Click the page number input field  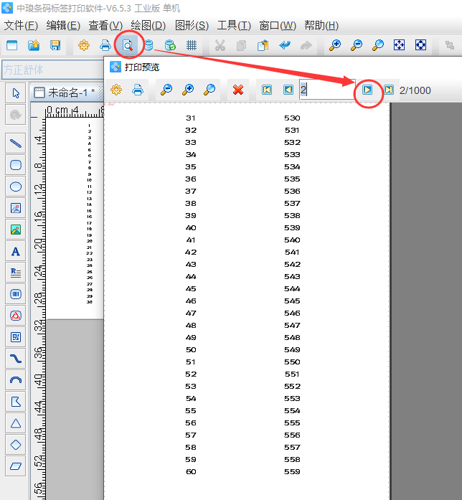click(326, 90)
